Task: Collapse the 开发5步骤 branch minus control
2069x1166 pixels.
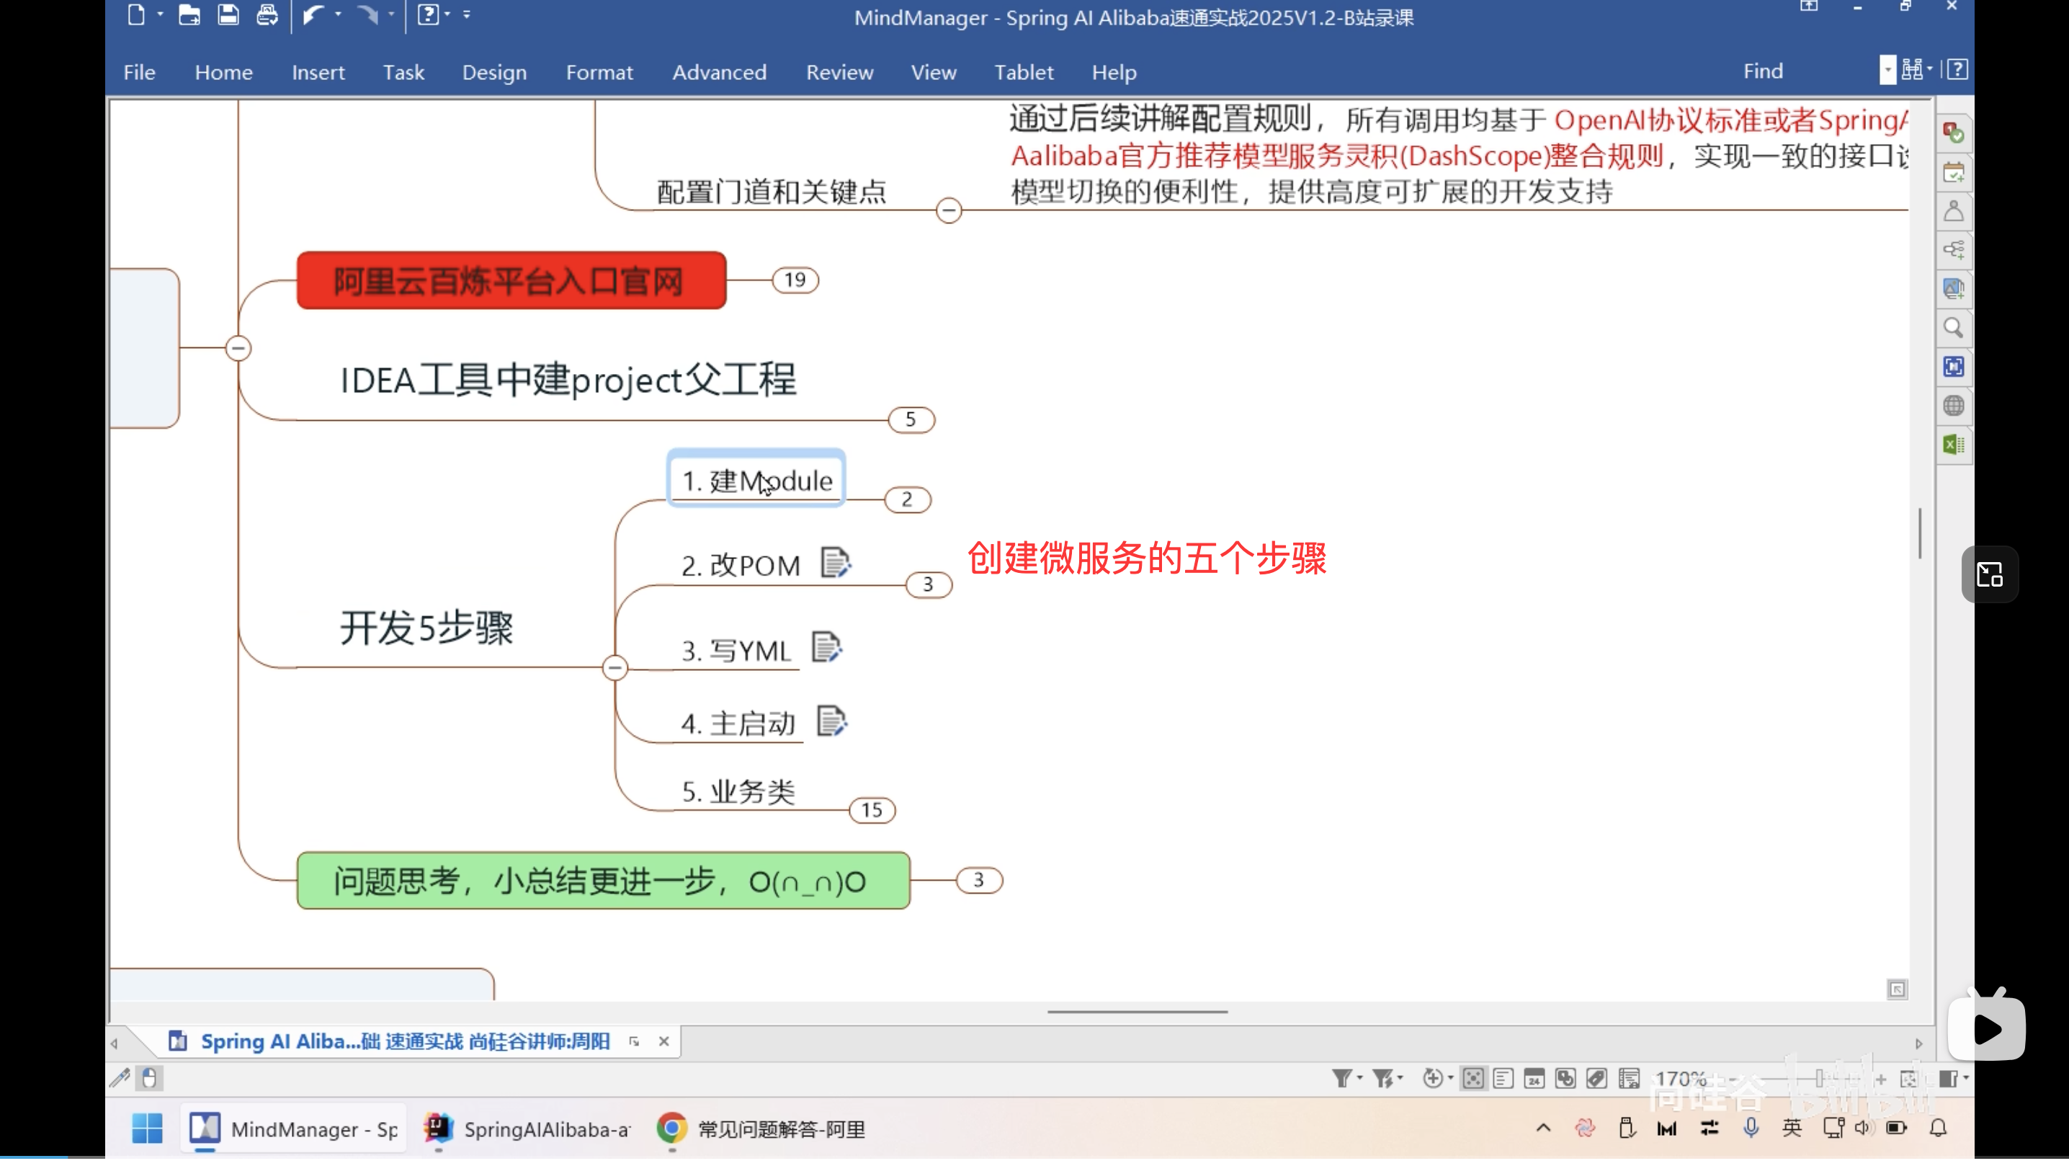Action: (615, 667)
